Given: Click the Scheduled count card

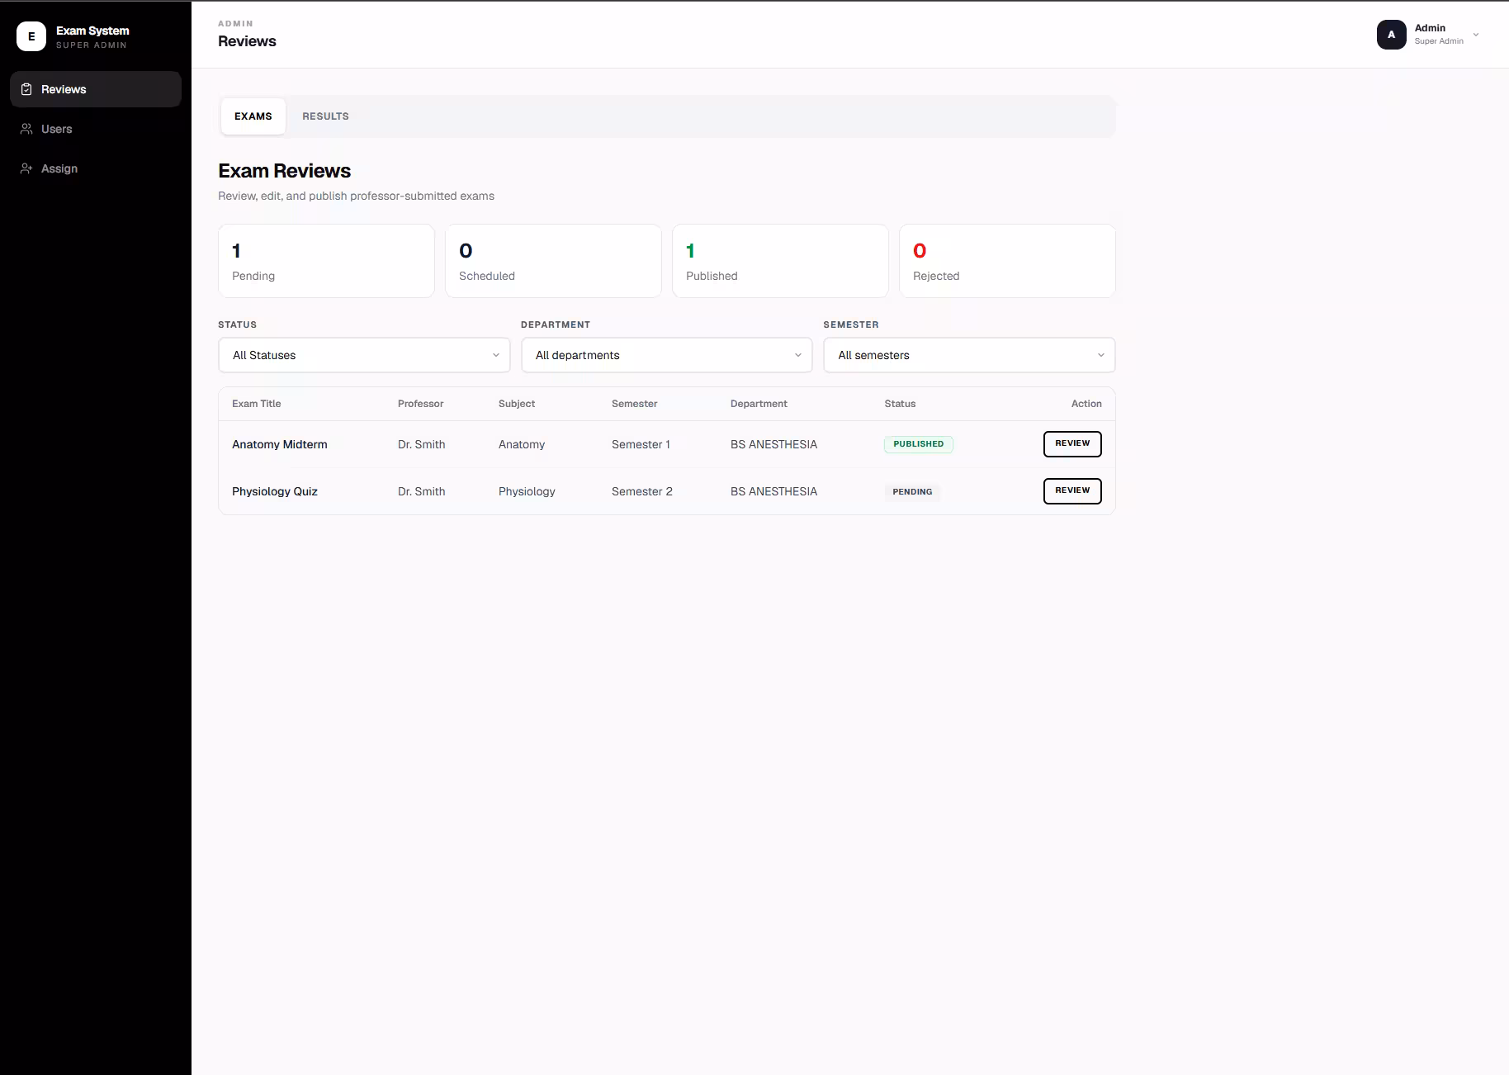Looking at the screenshot, I should (x=553, y=261).
